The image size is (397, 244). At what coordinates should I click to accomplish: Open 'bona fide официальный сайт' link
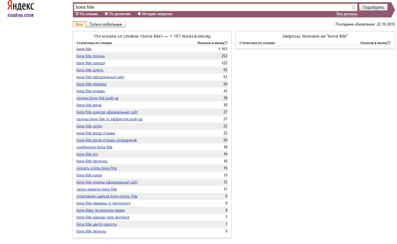pyautogui.click(x=100, y=77)
